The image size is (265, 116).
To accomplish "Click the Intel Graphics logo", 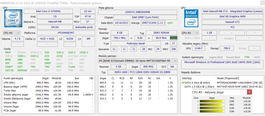I will pyautogui.click(x=191, y=18).
